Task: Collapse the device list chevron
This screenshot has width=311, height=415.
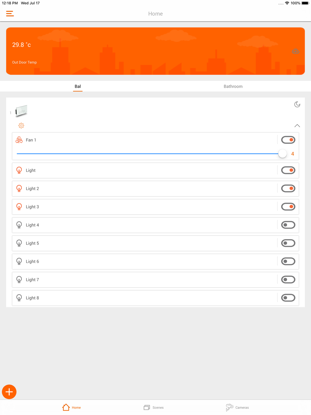Action: click(297, 126)
